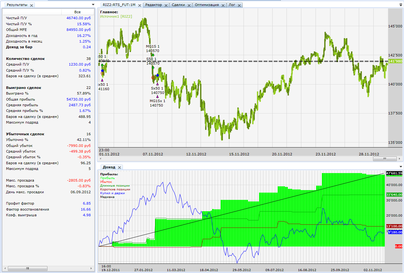404x273 pixels.
Task: Click the Главное: chart pane title
Action: [x=109, y=12]
